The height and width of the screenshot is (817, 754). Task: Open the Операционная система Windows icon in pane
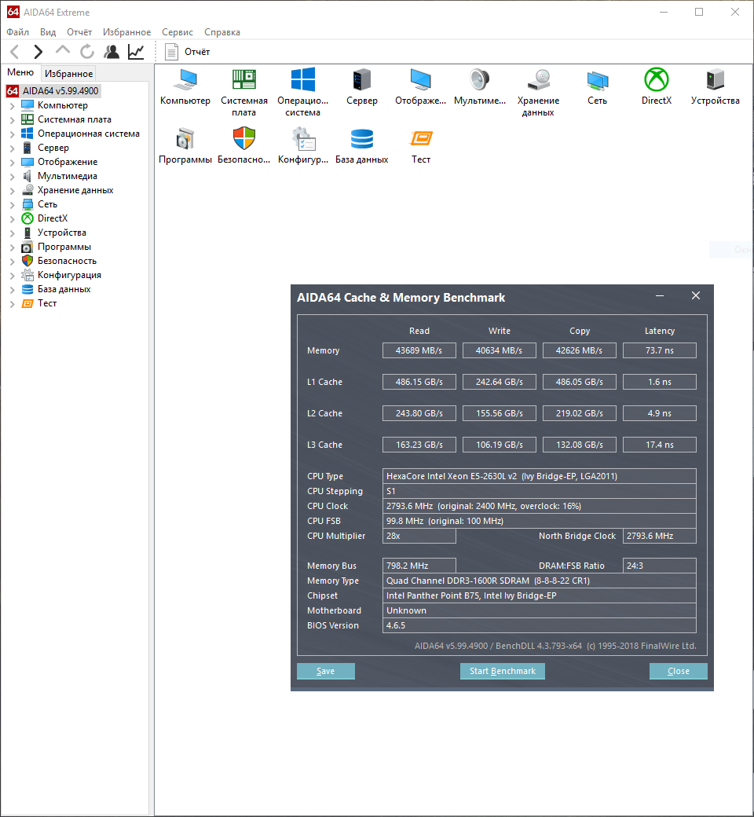point(302,92)
